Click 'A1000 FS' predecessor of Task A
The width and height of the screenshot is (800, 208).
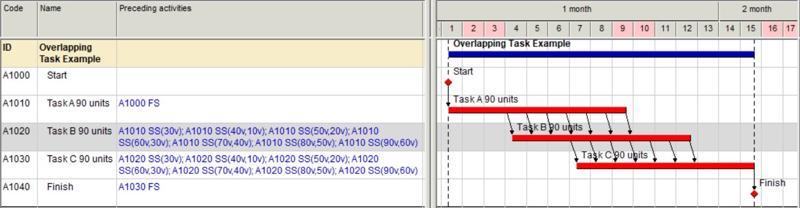[x=139, y=103]
